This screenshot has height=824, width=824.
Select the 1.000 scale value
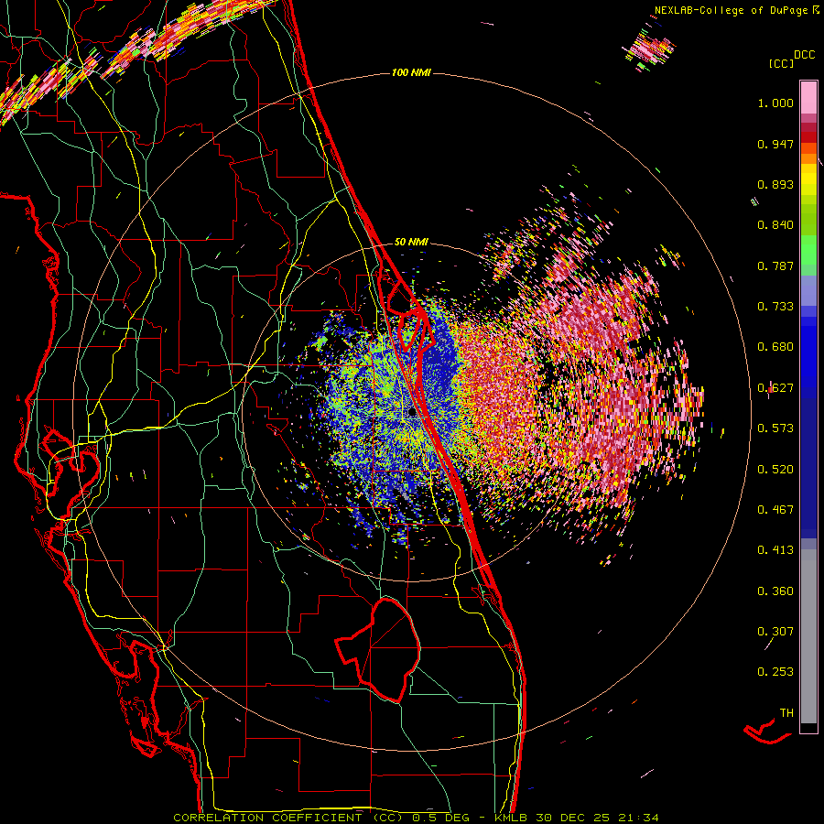(x=775, y=103)
